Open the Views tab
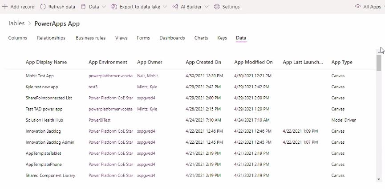 click(x=122, y=38)
